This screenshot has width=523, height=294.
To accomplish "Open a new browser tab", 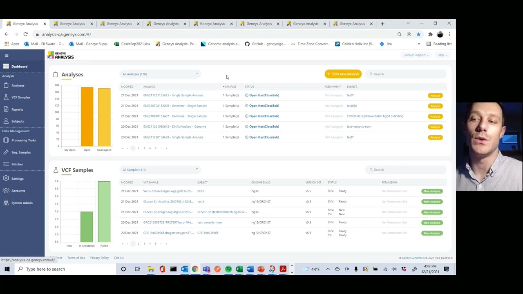I will point(382,24).
